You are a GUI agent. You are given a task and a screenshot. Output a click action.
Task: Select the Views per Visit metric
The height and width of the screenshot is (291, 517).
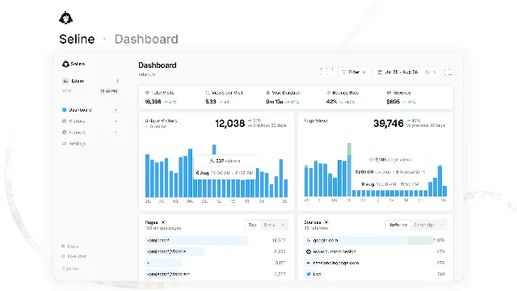(x=225, y=97)
